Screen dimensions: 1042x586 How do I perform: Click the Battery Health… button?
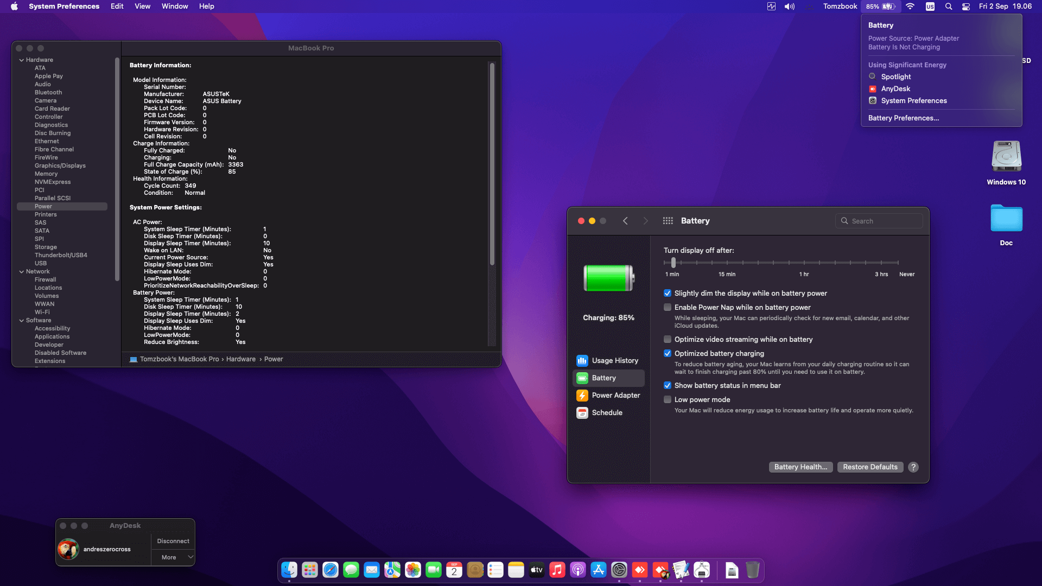coord(800,467)
